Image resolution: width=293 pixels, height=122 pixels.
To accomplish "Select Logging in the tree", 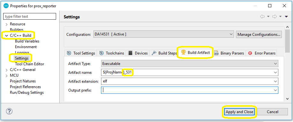I will tap(22, 53).
